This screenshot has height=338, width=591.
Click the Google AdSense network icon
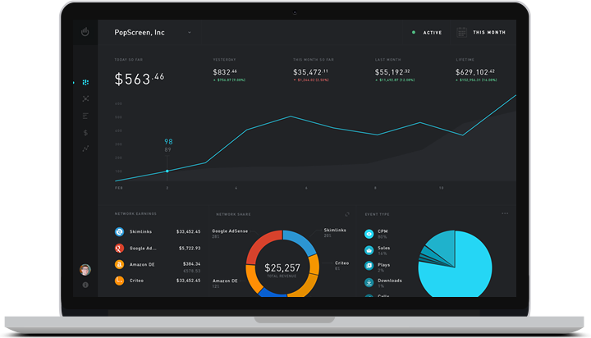(x=120, y=248)
